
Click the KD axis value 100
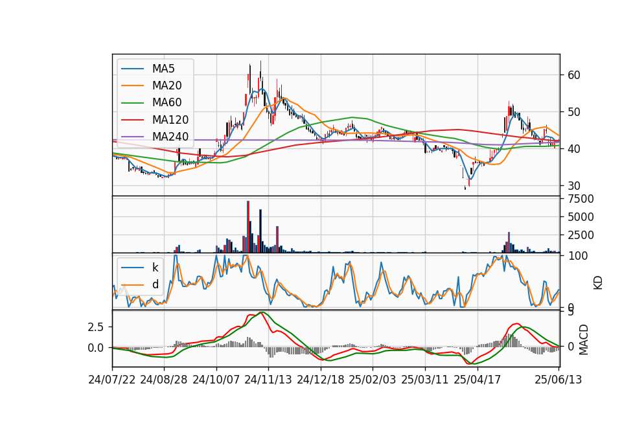tap(577, 256)
